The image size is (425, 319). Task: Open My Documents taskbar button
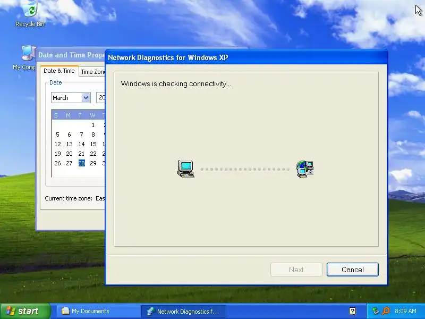click(x=98, y=311)
